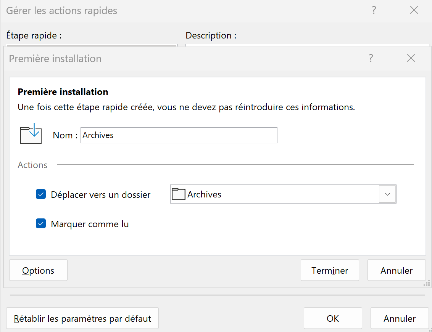Open the Options button

[38, 270]
